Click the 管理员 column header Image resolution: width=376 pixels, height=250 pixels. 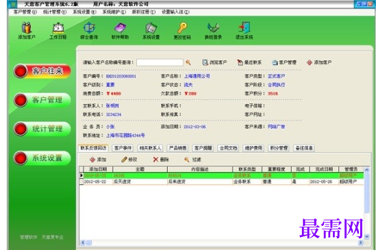coord(351,169)
